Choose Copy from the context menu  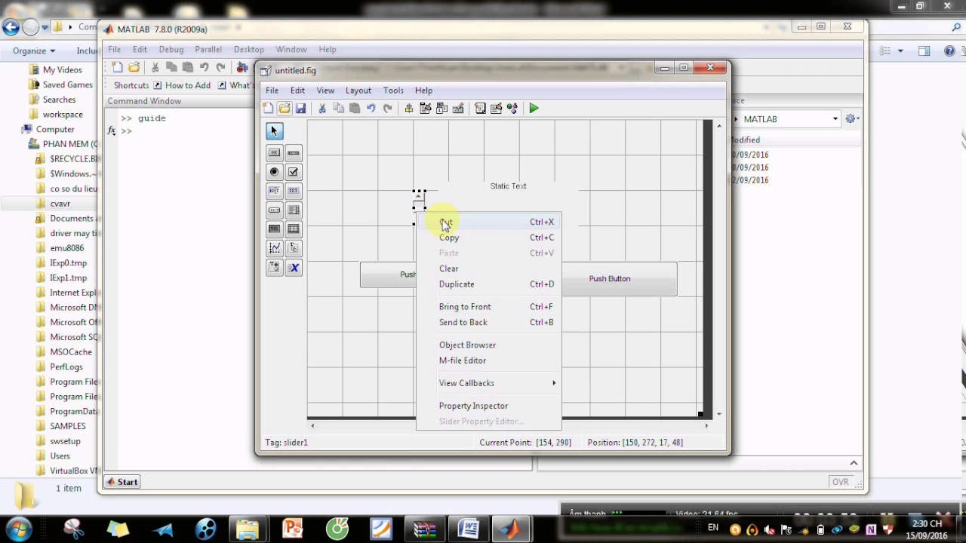point(489,238)
